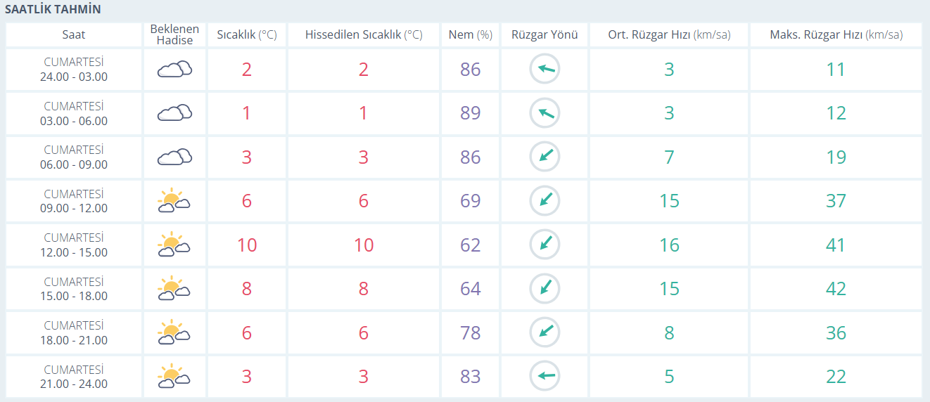930x402 pixels.
Task: Click cloudy icon for 06.00 - 09.00 row
Action: coord(174,157)
